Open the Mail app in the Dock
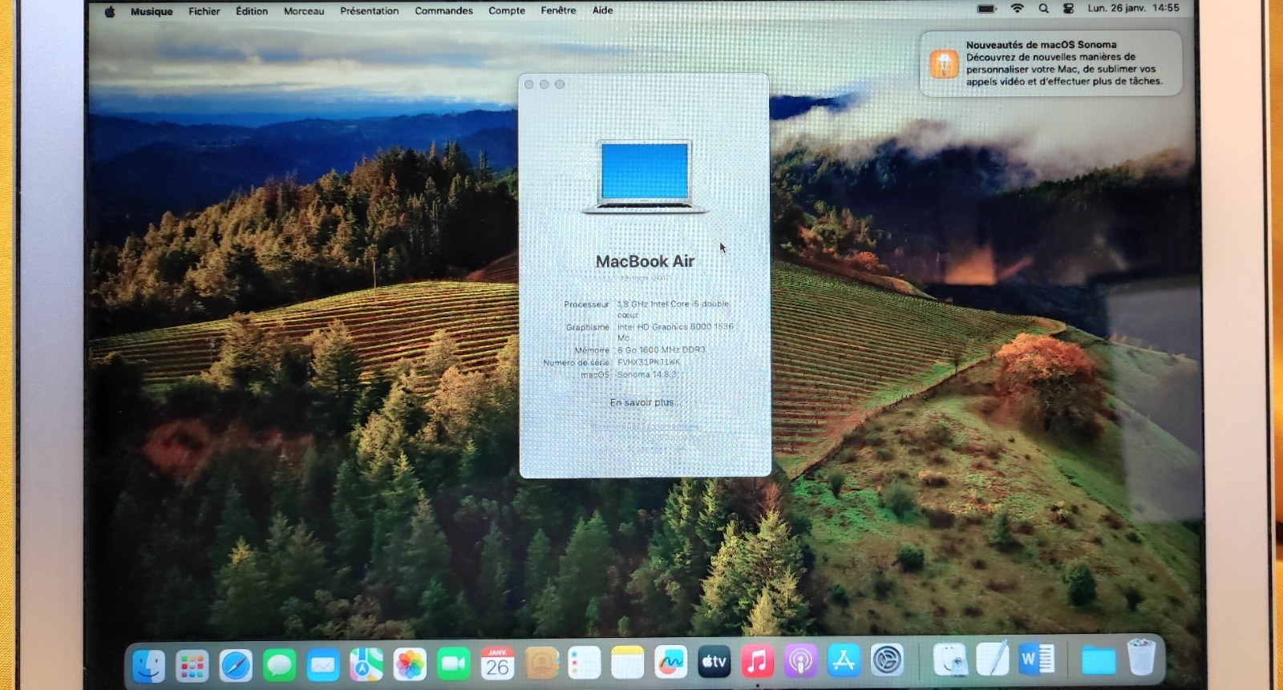The width and height of the screenshot is (1283, 690). tap(322, 665)
